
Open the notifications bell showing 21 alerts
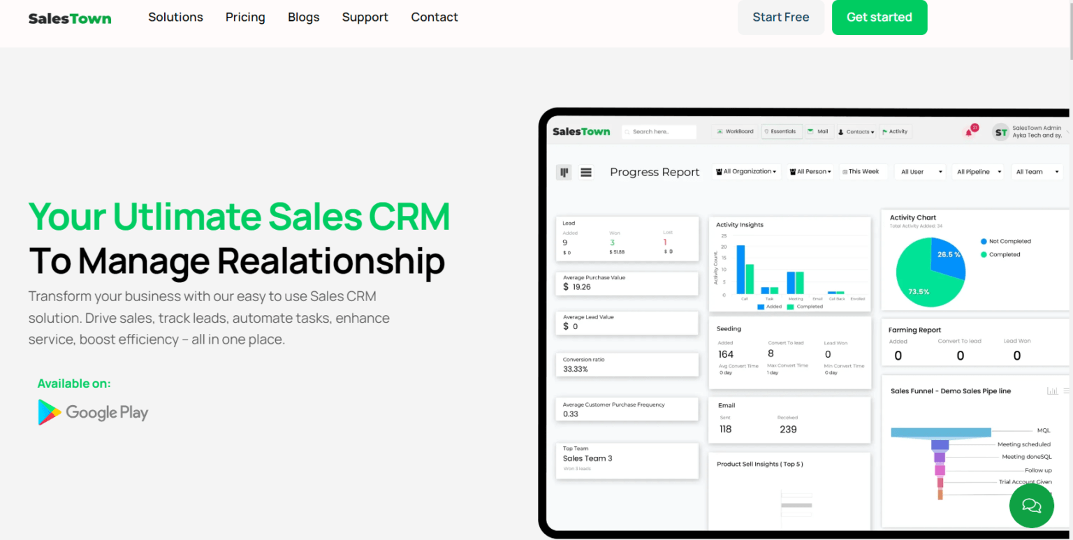tap(970, 132)
